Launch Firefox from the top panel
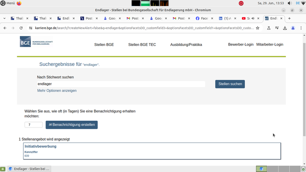 point(19,3)
